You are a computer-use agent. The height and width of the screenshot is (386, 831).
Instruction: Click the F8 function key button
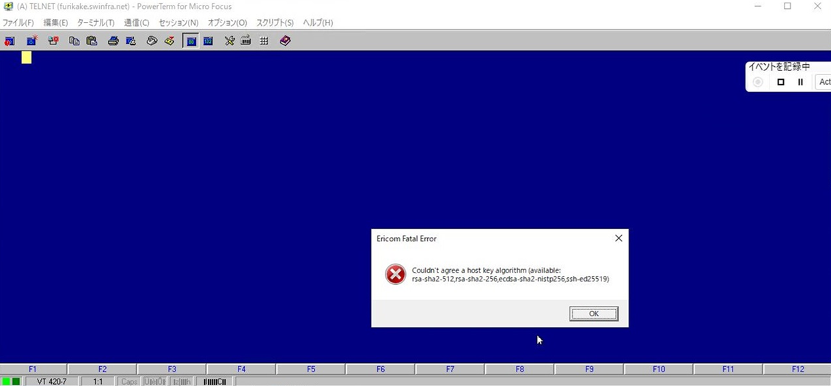[520, 369]
